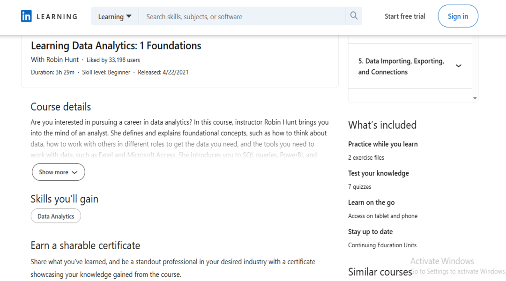Click the 'Similar courses' heading

(x=380, y=272)
